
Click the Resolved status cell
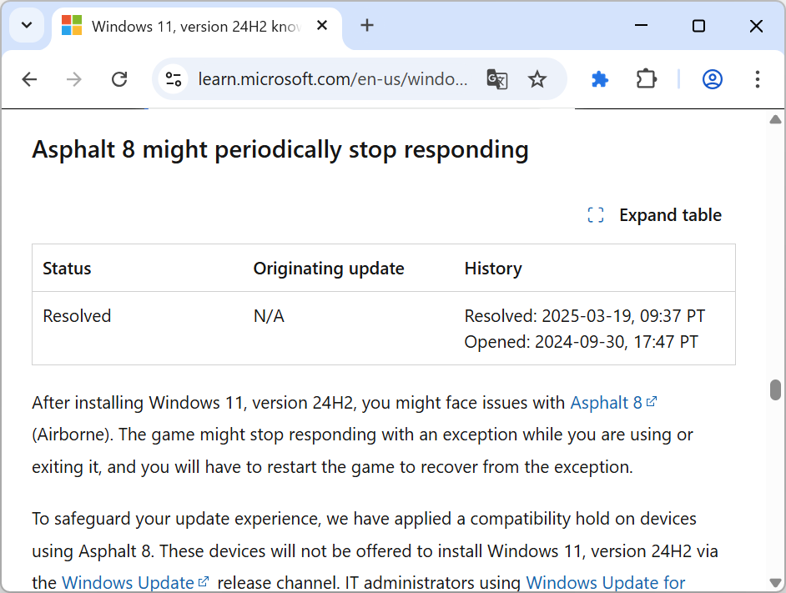coord(77,316)
